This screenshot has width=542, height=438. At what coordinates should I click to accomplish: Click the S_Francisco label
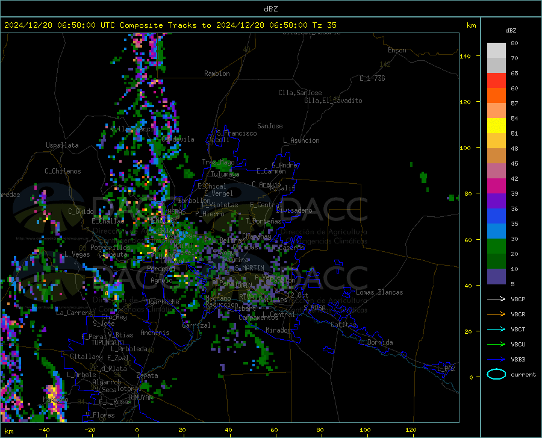[x=237, y=133]
